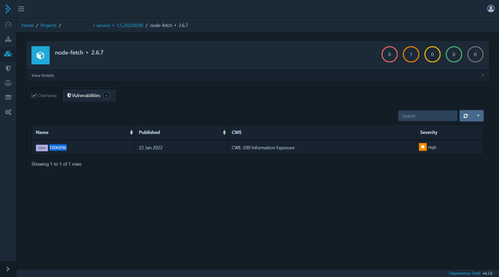Go to Projects breadcrumb
Screen dimensions: 499x277
(x=48, y=25)
